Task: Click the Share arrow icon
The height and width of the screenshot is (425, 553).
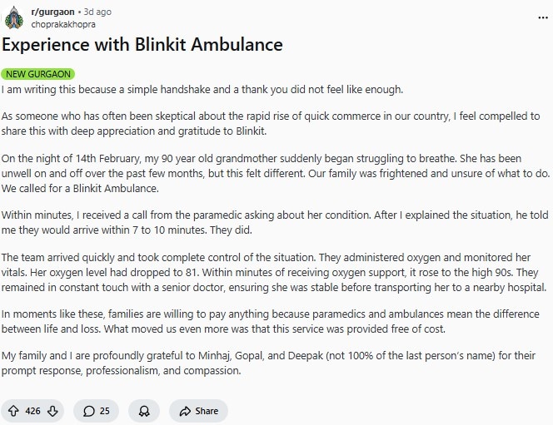Action: click(184, 411)
